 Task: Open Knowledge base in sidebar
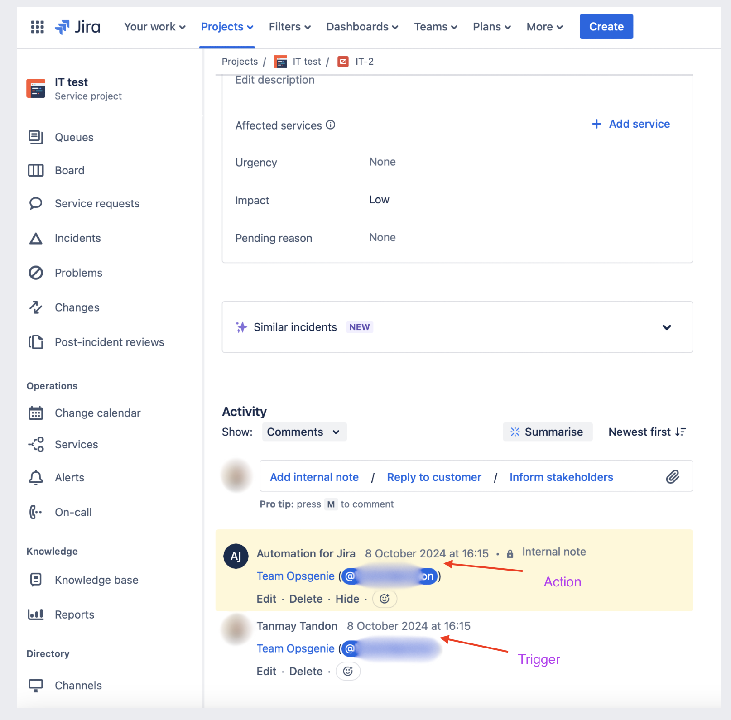click(x=96, y=580)
